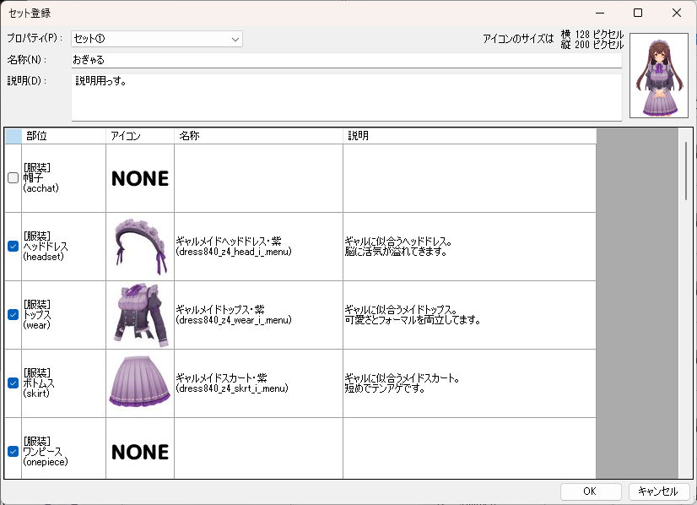697x505 pixels.
Task: Click the NONE icon in hat row
Action: pos(139,178)
